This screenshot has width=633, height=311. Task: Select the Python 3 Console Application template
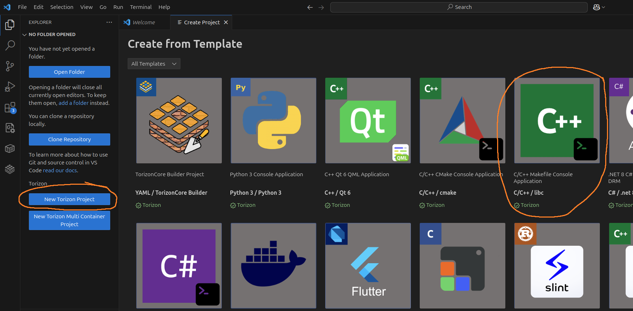coord(273,121)
